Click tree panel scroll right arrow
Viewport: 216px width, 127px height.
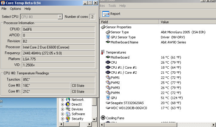click(90, 124)
